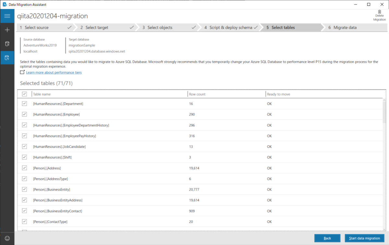Viewport: 389px width, 245px height.
Task: Click Start data migration button
Action: pyautogui.click(x=364, y=238)
